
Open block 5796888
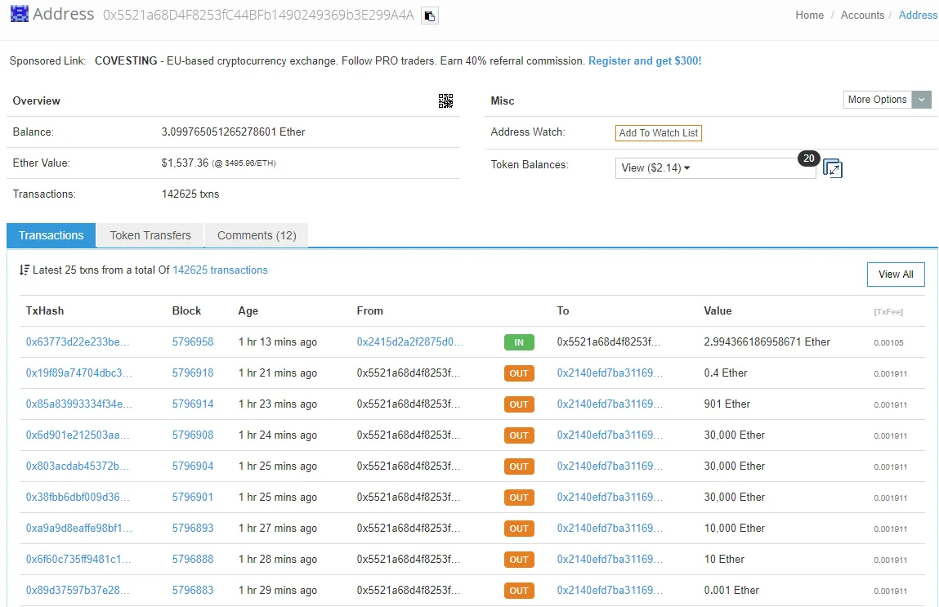click(193, 560)
